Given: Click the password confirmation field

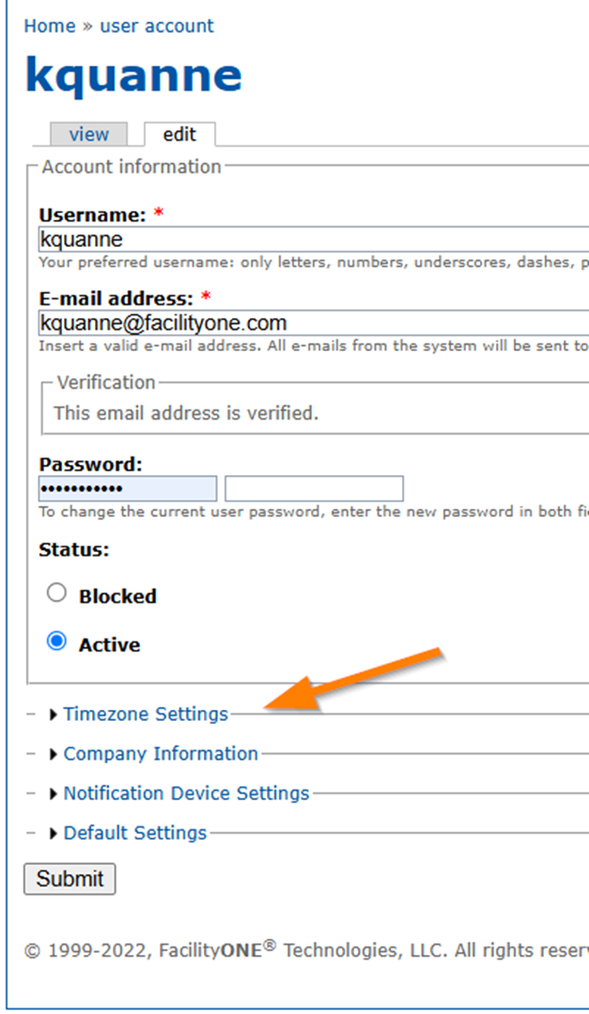Looking at the screenshot, I should click(314, 488).
